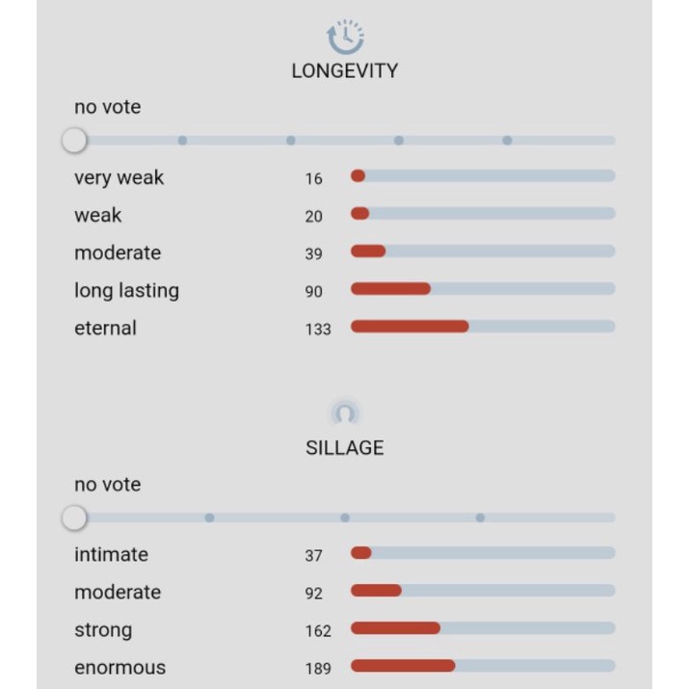Click the sillage slider handle
The width and height of the screenshot is (689, 689).
point(74,518)
